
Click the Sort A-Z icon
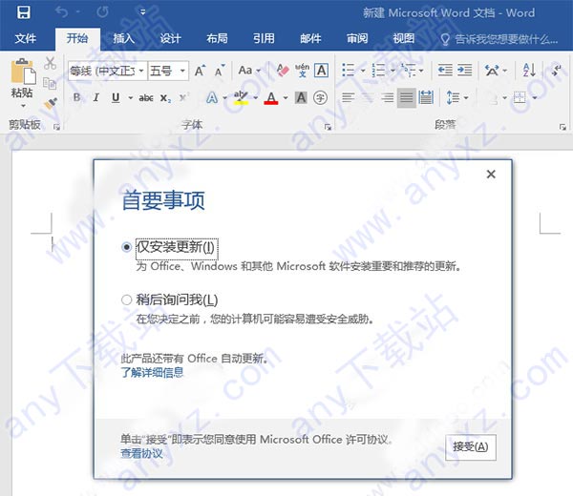529,70
